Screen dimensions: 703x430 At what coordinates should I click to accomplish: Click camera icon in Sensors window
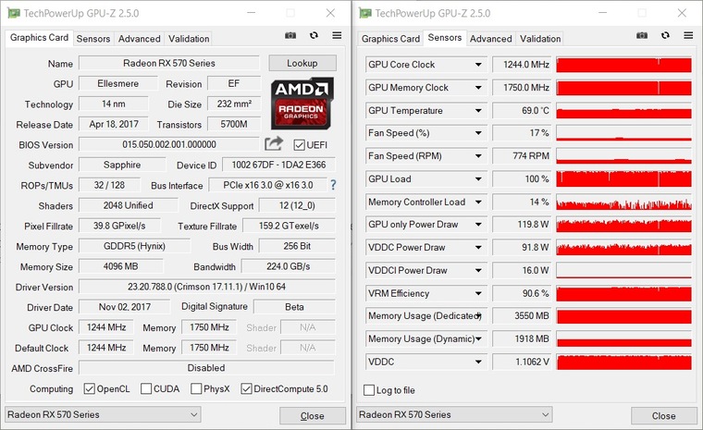(642, 35)
